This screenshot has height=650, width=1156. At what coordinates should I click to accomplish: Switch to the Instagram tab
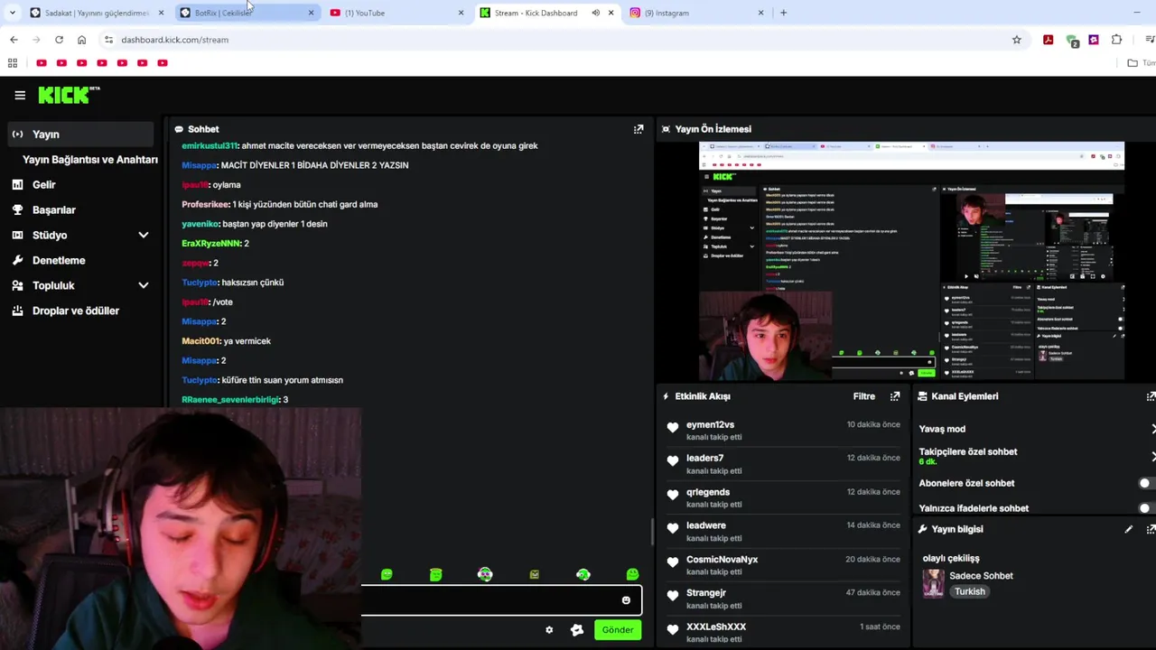pyautogui.click(x=695, y=13)
